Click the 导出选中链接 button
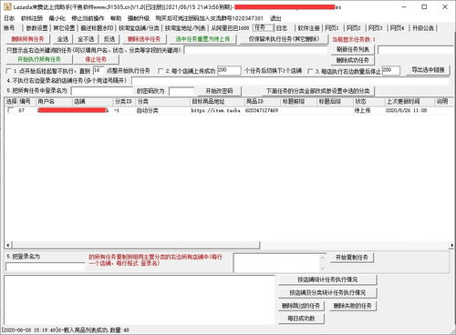This screenshot has height=335, width=456. [x=428, y=70]
